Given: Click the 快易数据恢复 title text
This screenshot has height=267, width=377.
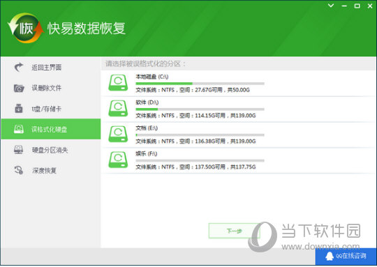Looking at the screenshot, I should 87,29.
